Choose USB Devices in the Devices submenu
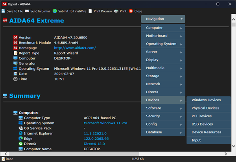The height and width of the screenshot is (162, 236). coord(202,124)
